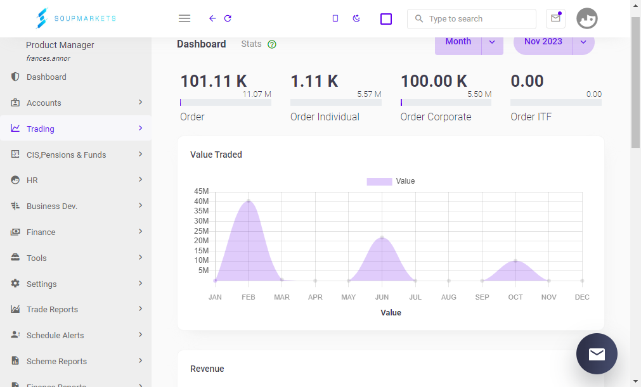Click the HR face icon
Viewport: 641px width, 387px height.
(x=15, y=180)
